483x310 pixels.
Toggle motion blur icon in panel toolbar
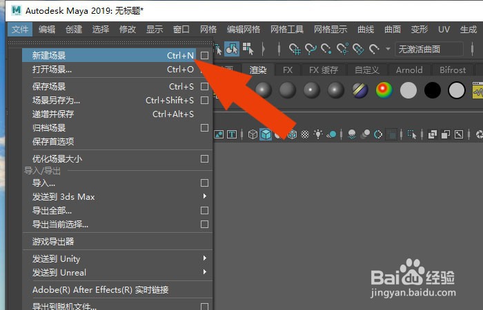(x=365, y=134)
